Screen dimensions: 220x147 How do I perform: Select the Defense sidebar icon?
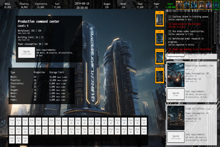click(x=159, y=56)
